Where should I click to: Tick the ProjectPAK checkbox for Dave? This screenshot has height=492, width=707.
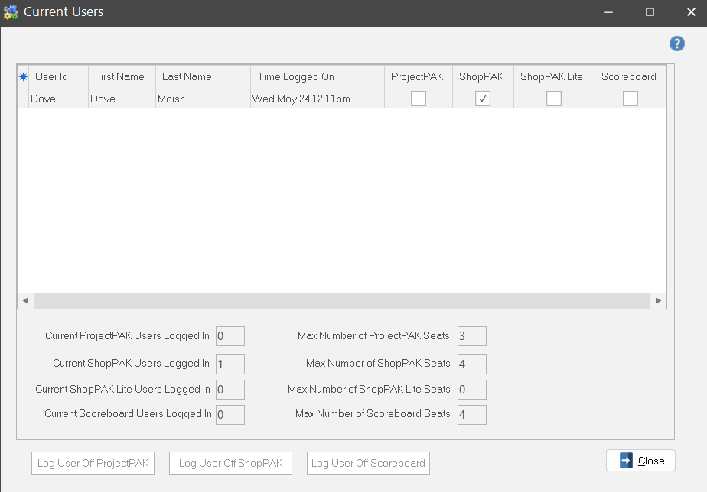419,99
